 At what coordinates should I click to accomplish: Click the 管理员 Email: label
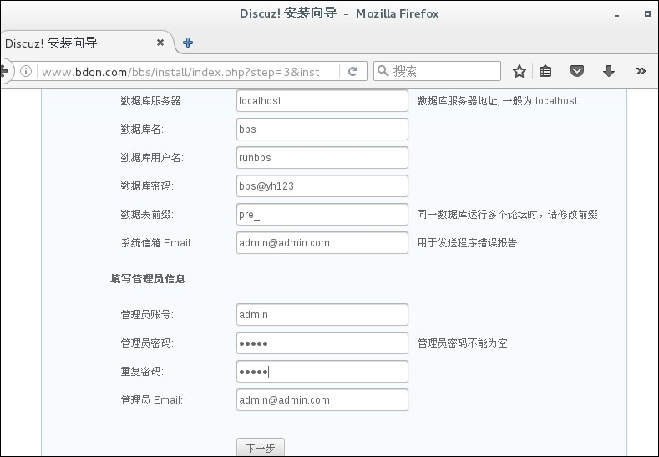click(x=152, y=400)
